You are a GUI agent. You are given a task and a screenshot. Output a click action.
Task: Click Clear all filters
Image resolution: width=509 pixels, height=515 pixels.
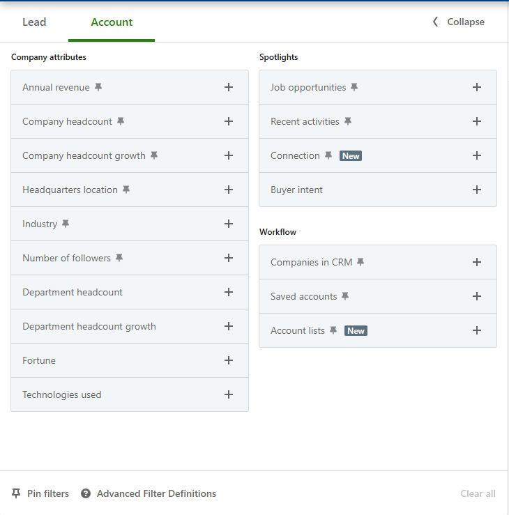coord(478,493)
